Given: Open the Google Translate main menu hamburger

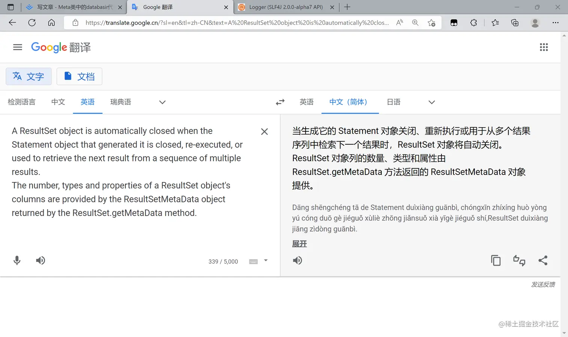Looking at the screenshot, I should (x=18, y=47).
